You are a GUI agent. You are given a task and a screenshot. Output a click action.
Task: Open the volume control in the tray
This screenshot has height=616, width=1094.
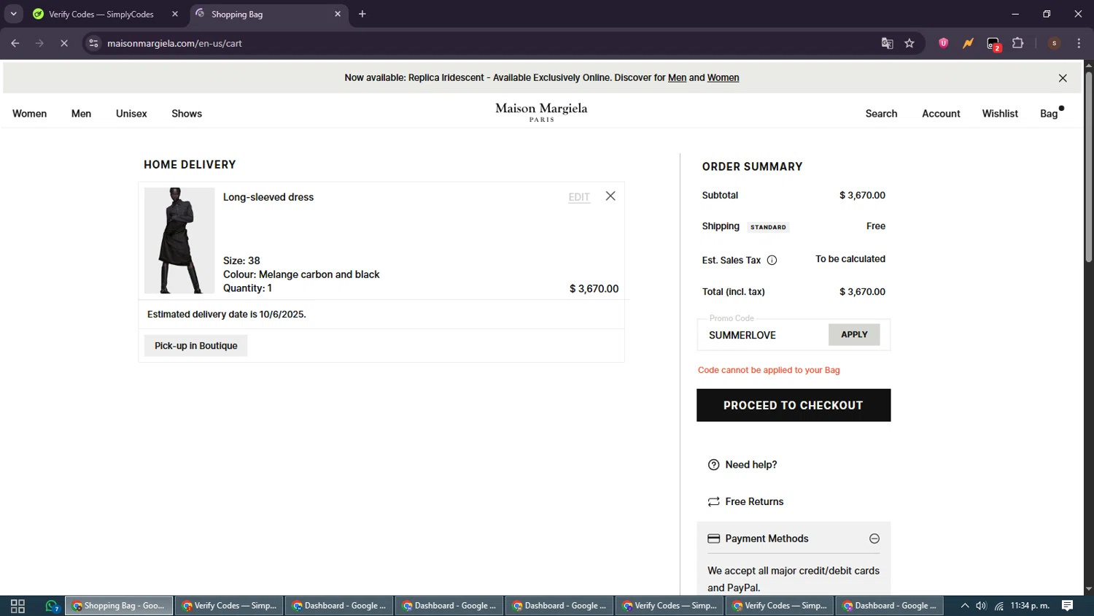click(981, 606)
